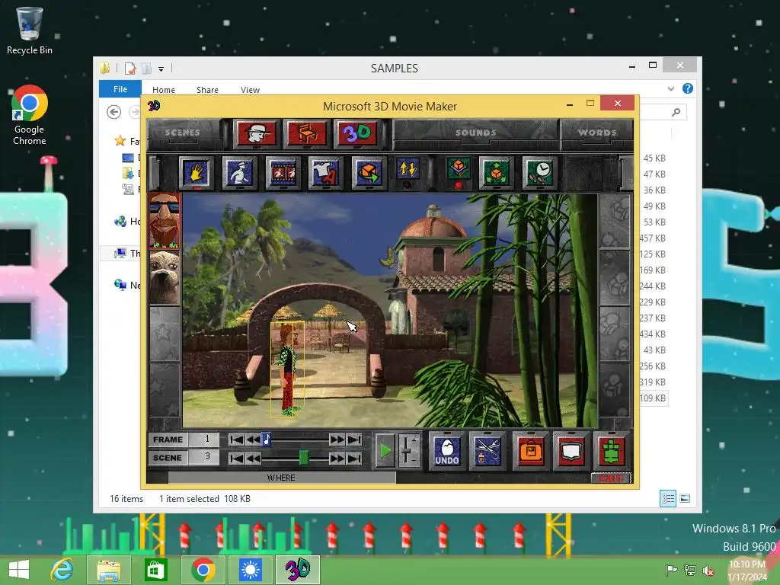Step back one frame

coord(253,440)
